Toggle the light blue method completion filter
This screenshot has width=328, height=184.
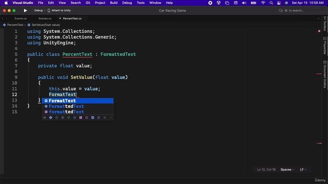point(93,118)
